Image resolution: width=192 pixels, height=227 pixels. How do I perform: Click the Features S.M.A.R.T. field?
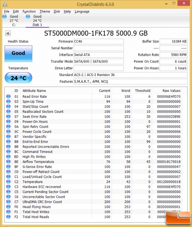(x=130, y=81)
